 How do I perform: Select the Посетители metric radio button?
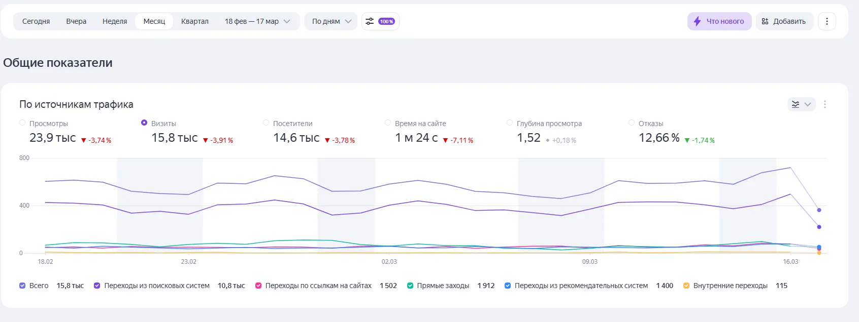coord(266,123)
